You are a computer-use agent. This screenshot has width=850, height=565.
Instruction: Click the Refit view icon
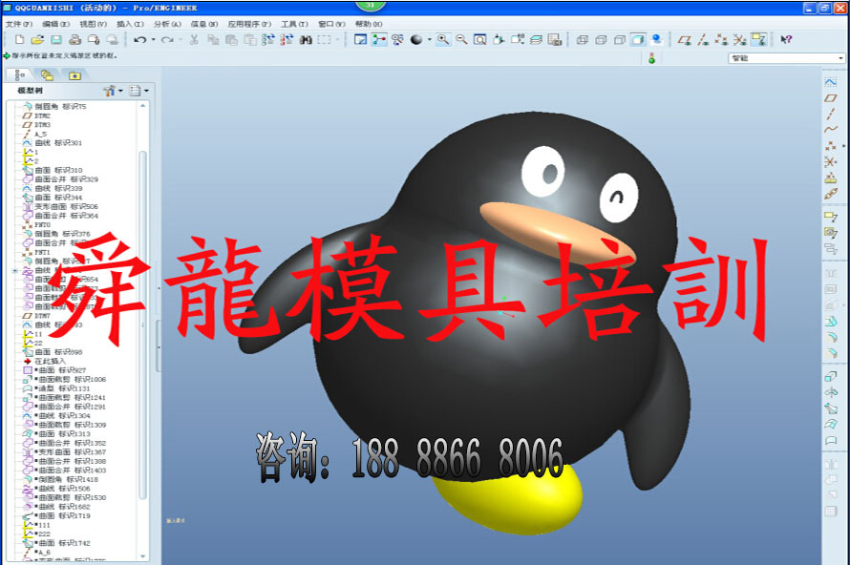(479, 39)
